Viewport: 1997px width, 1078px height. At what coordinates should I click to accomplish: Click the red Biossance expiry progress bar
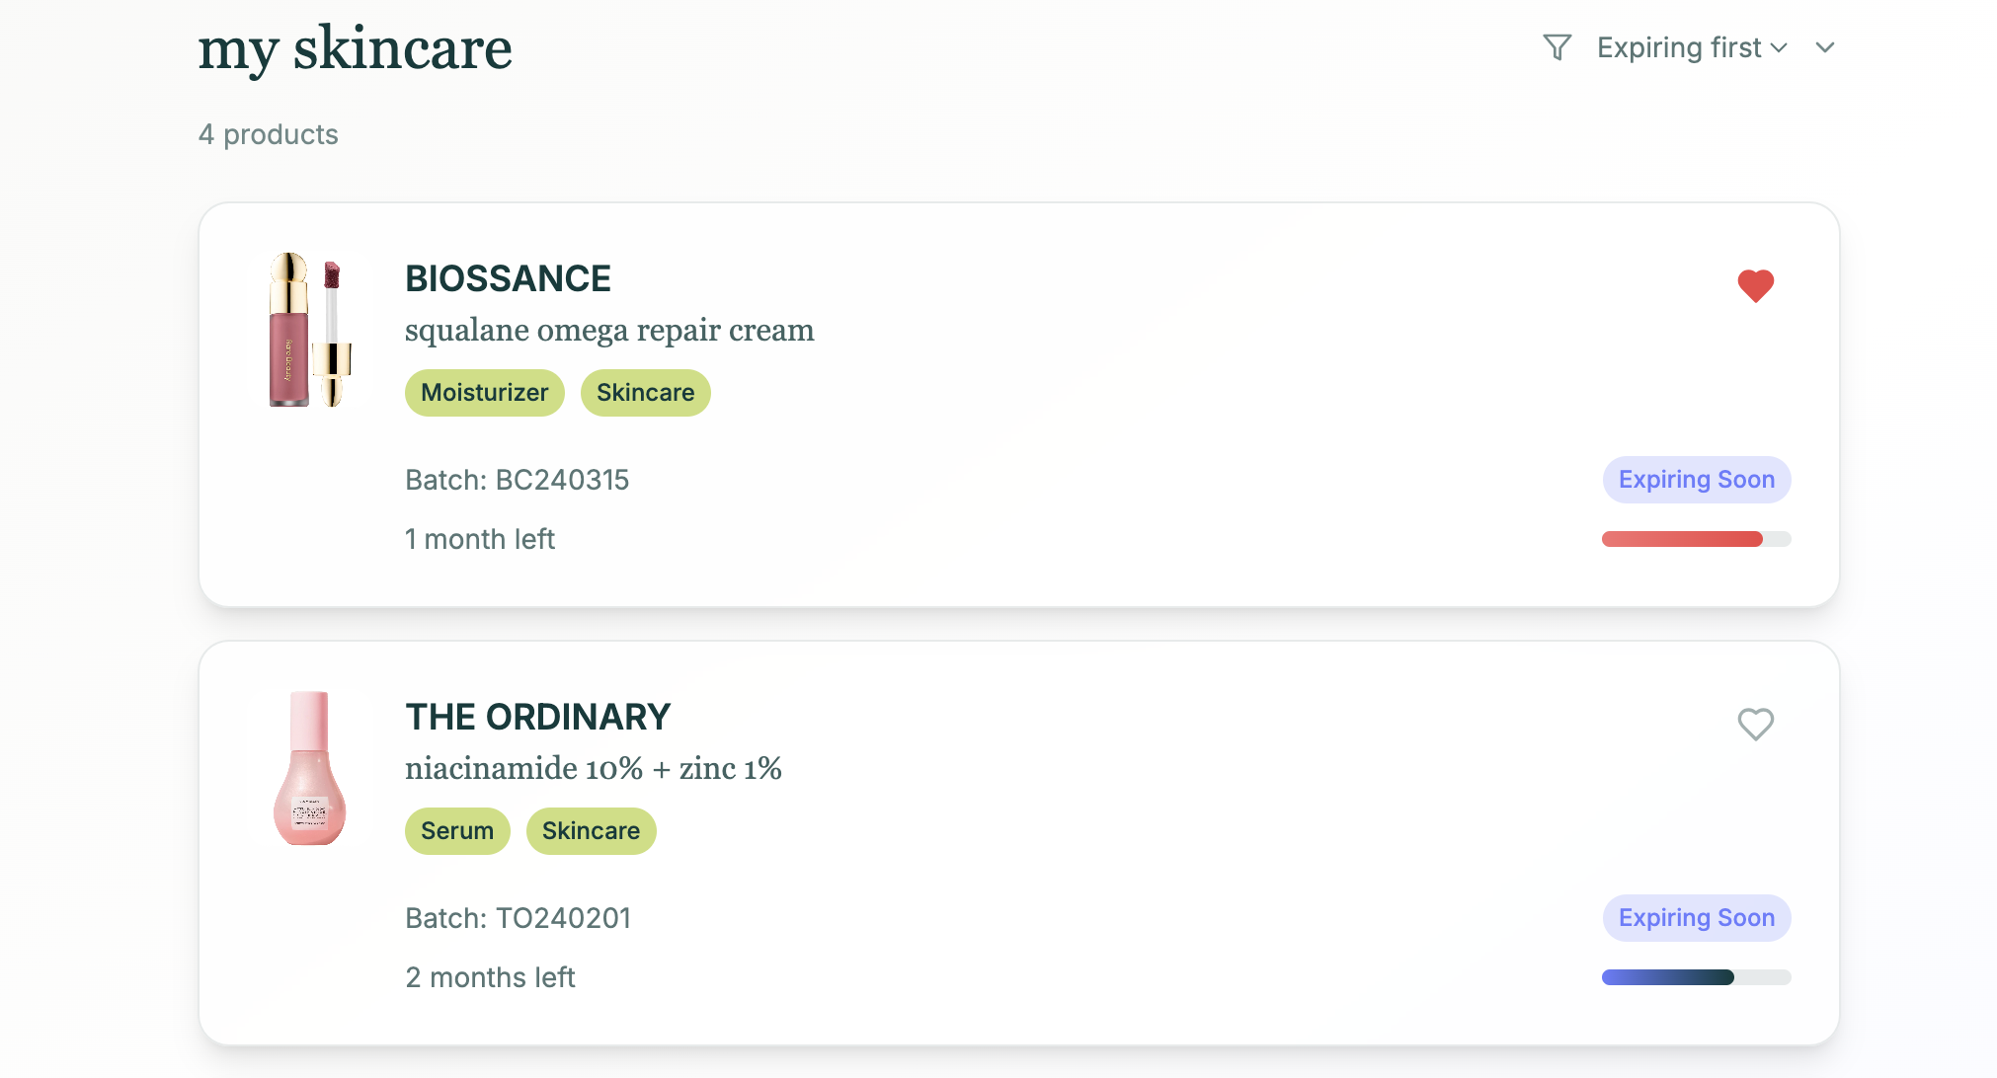(x=1696, y=539)
